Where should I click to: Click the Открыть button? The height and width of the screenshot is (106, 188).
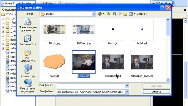[156, 86]
